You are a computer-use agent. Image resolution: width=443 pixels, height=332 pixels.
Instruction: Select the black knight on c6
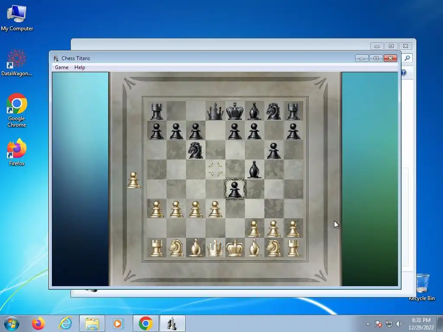point(196,150)
